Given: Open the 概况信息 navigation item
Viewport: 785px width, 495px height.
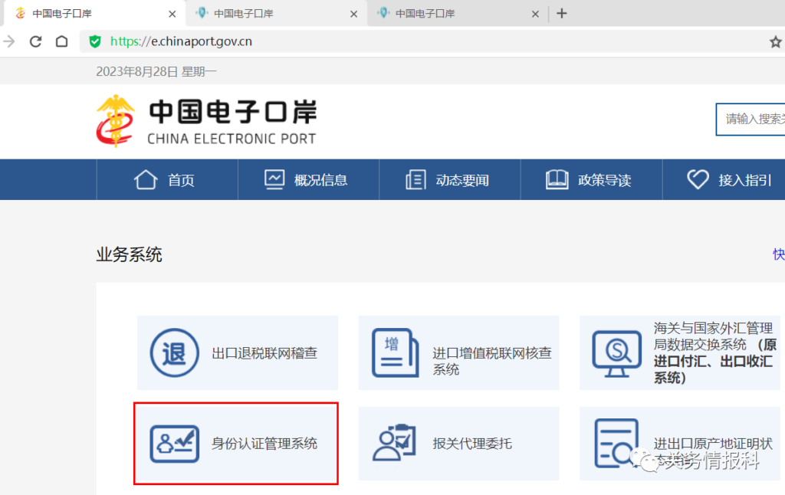Looking at the screenshot, I should (x=308, y=179).
